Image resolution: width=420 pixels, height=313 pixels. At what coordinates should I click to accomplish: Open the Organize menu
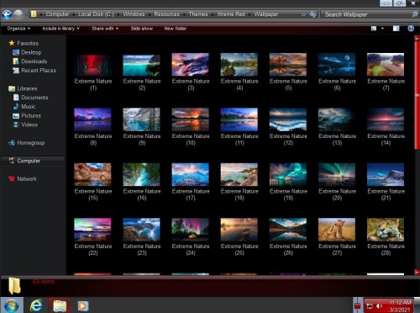pyautogui.click(x=18, y=29)
